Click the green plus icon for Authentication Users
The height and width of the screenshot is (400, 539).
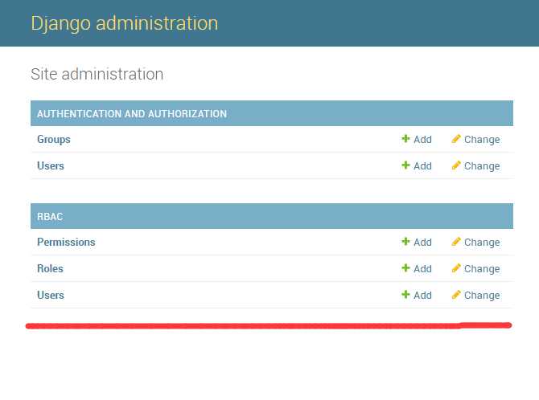coord(405,165)
